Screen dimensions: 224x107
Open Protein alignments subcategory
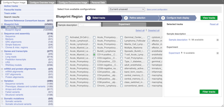pos(15,77)
